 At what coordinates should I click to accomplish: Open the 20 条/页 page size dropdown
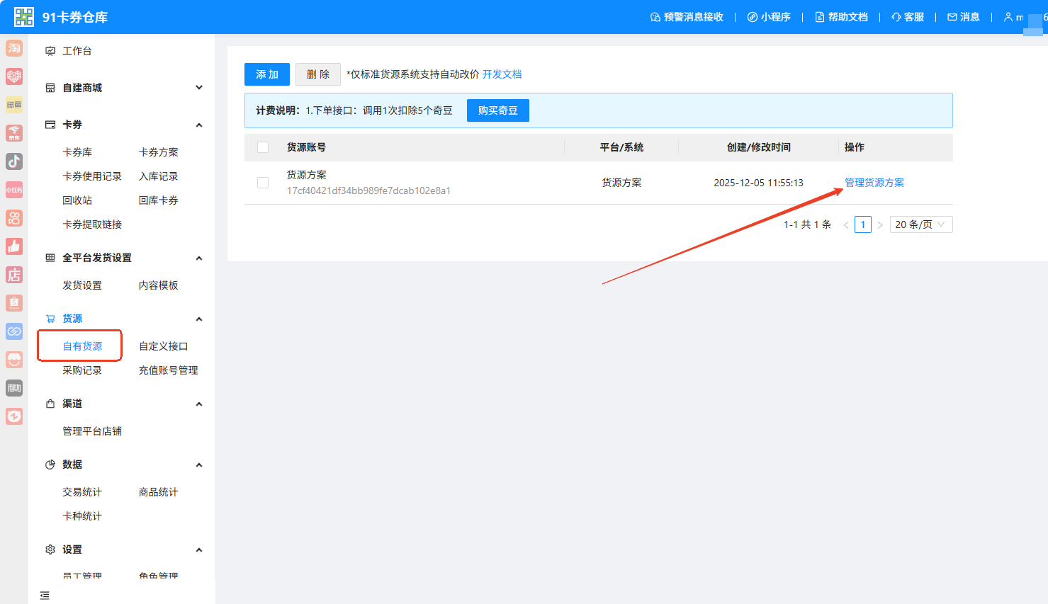(x=920, y=224)
